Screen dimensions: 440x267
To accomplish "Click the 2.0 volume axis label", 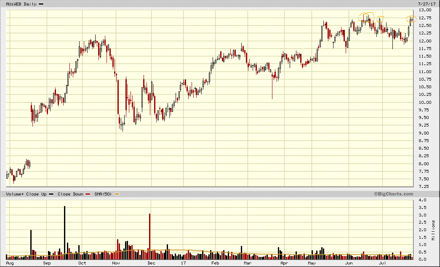I will (423, 230).
